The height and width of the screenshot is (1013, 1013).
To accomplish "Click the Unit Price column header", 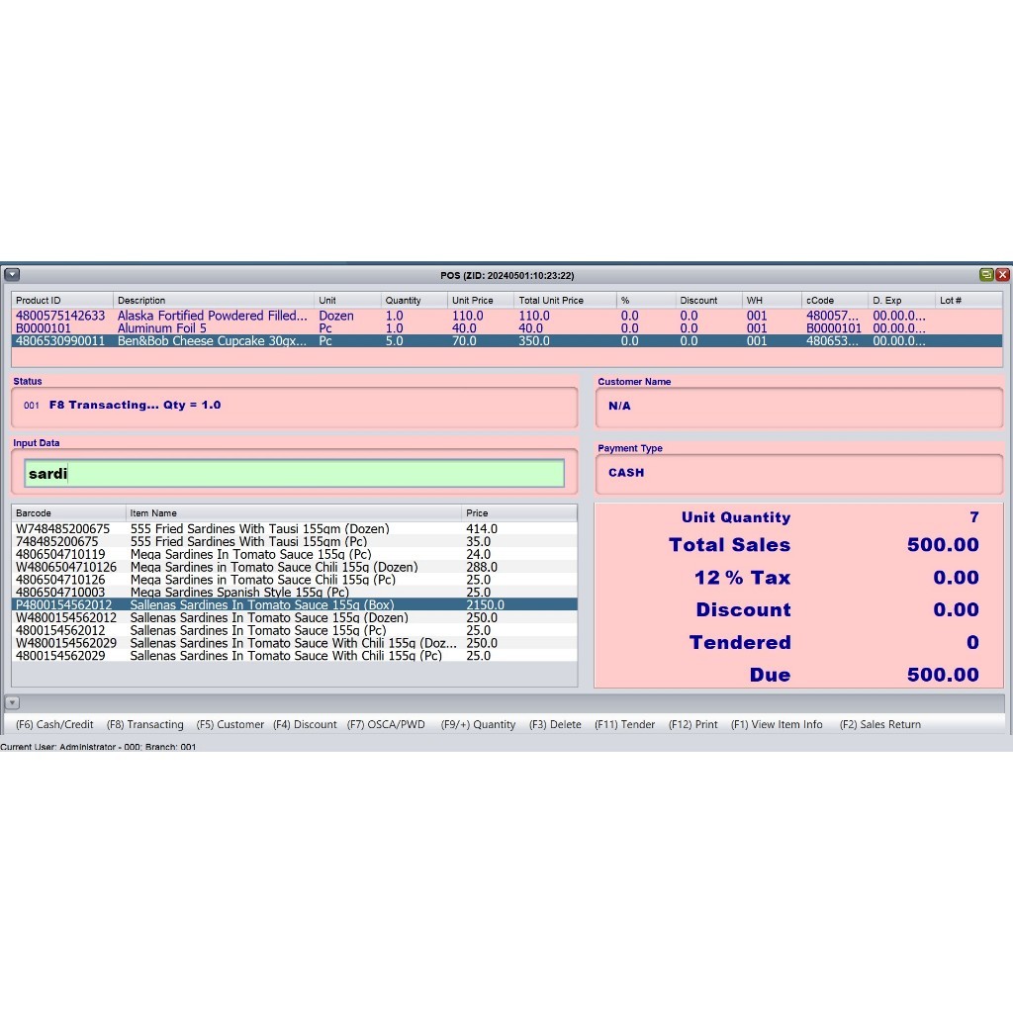I will (481, 301).
